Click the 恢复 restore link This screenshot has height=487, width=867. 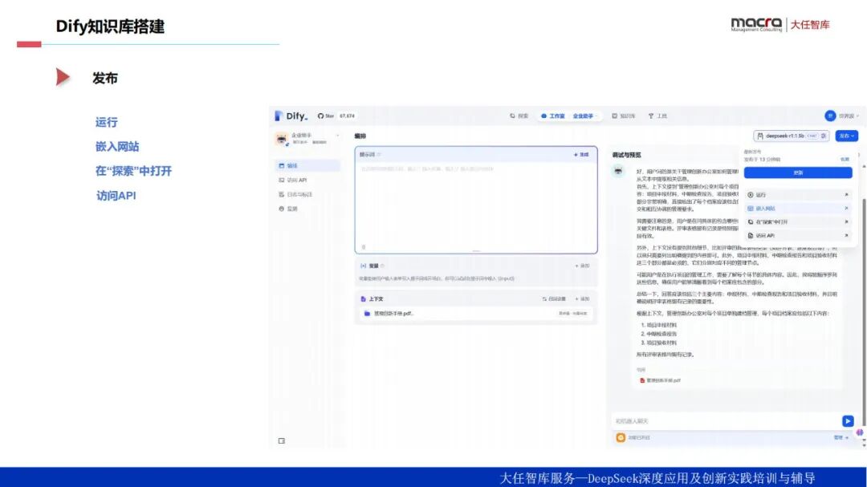pos(845,159)
